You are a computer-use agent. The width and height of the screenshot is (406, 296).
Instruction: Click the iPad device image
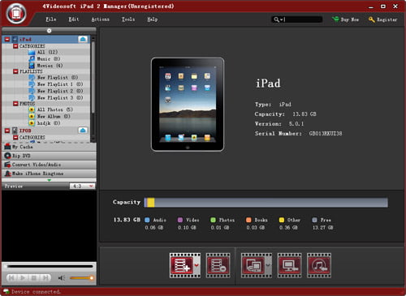188,105
